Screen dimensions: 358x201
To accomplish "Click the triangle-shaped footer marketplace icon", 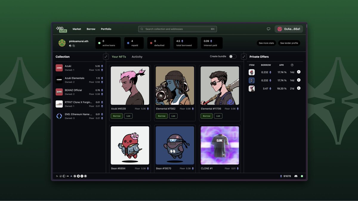I will point(71,176).
